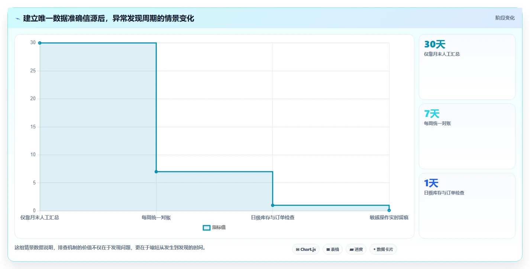Click the Chart.js tag chip
530x269 pixels.
(306, 249)
